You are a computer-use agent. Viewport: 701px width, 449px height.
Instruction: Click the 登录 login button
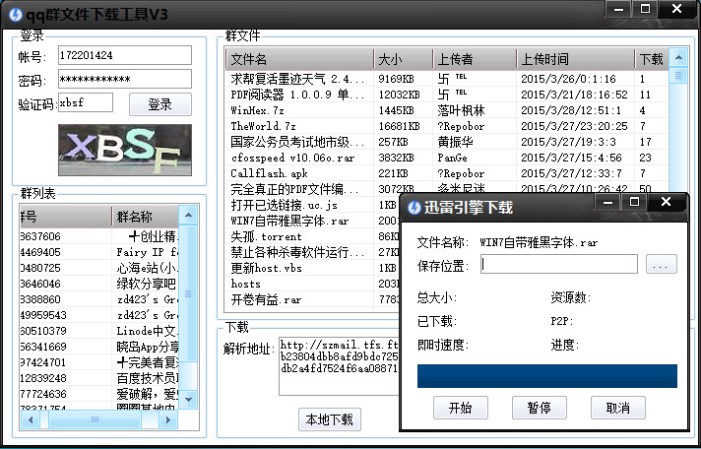coord(160,104)
